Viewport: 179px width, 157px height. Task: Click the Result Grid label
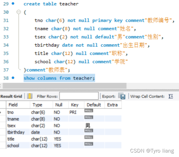tap(11, 96)
